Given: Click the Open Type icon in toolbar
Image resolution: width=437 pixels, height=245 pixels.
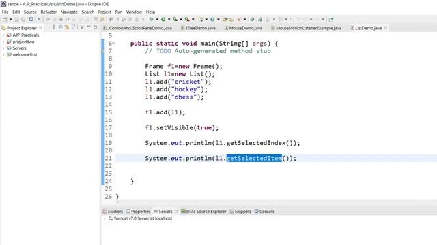Looking at the screenshot, I should click(x=225, y=20).
